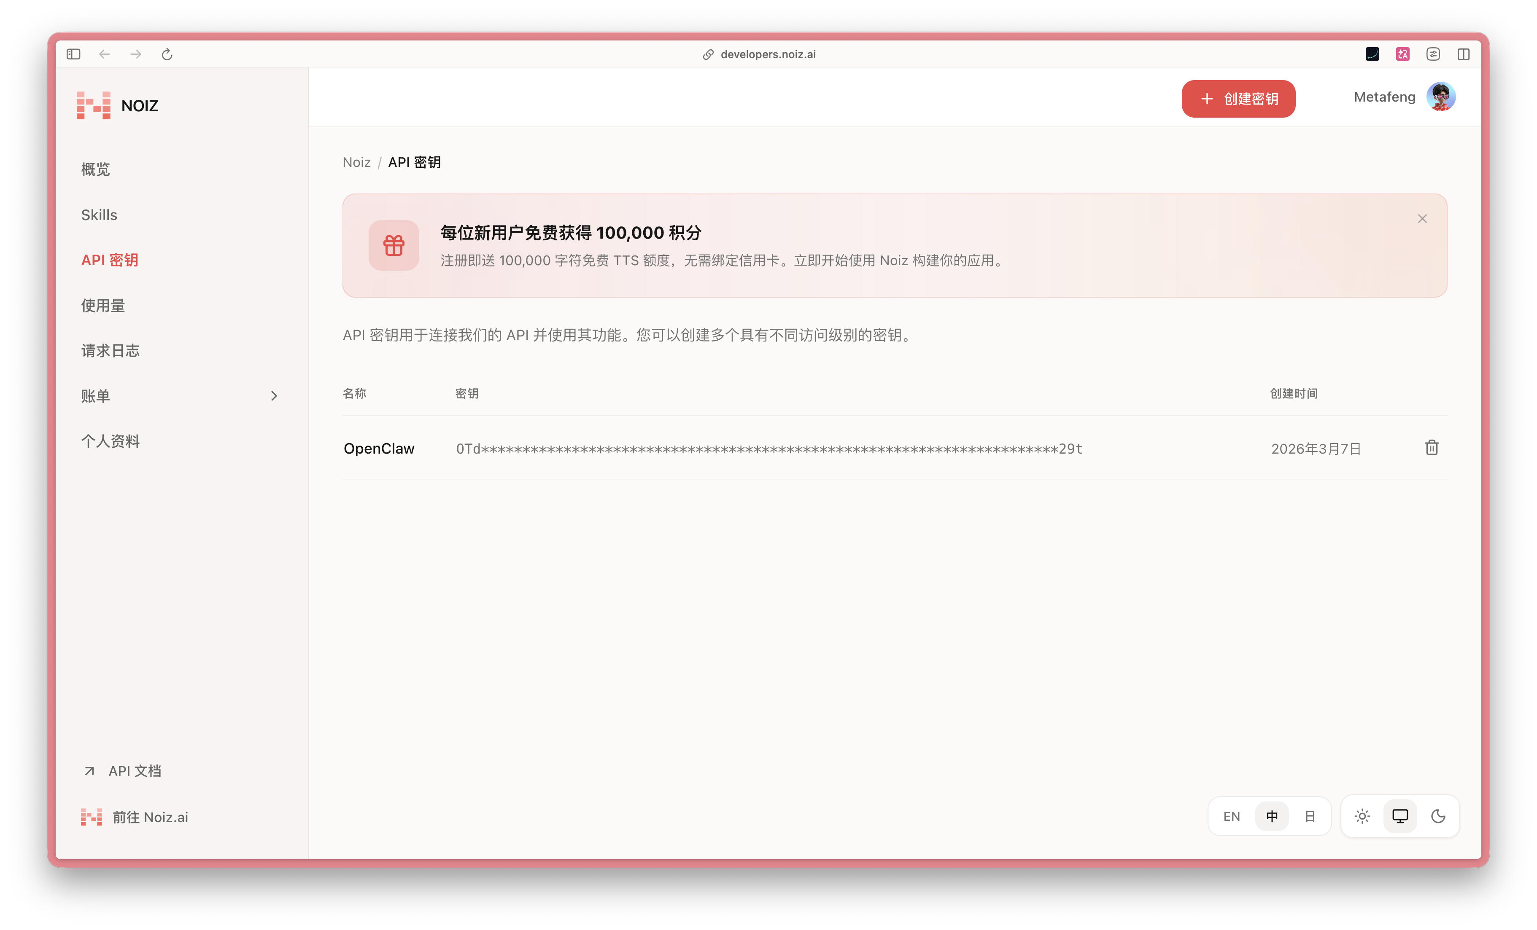
Task: Click the Metafeng username
Action: point(1385,97)
